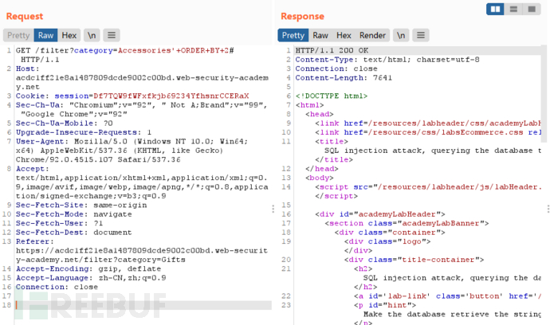Open the Hex tab in Request panel
Image resolution: width=550 pixels, height=325 pixels.
click(69, 35)
